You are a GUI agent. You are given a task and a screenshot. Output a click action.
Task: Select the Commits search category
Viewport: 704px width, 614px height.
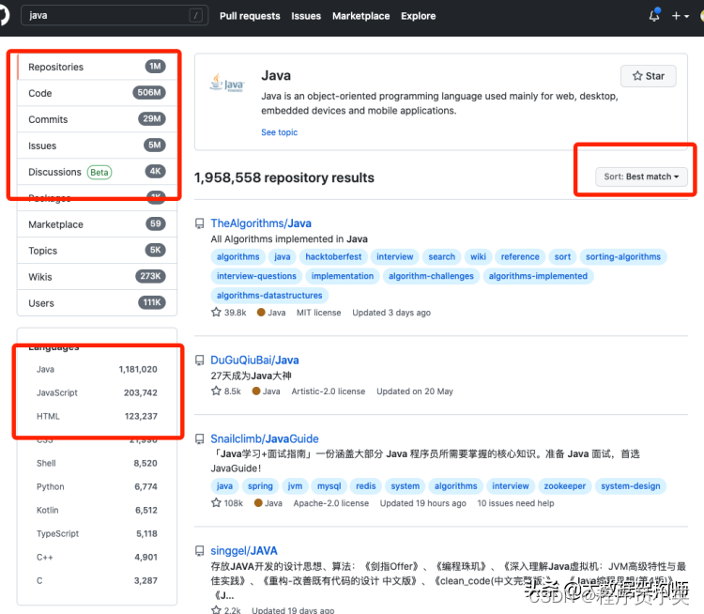coord(97,119)
